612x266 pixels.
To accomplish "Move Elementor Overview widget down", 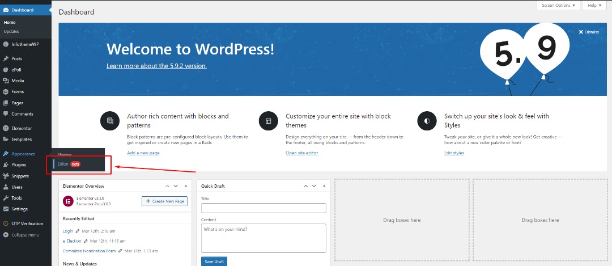I will 176,186.
